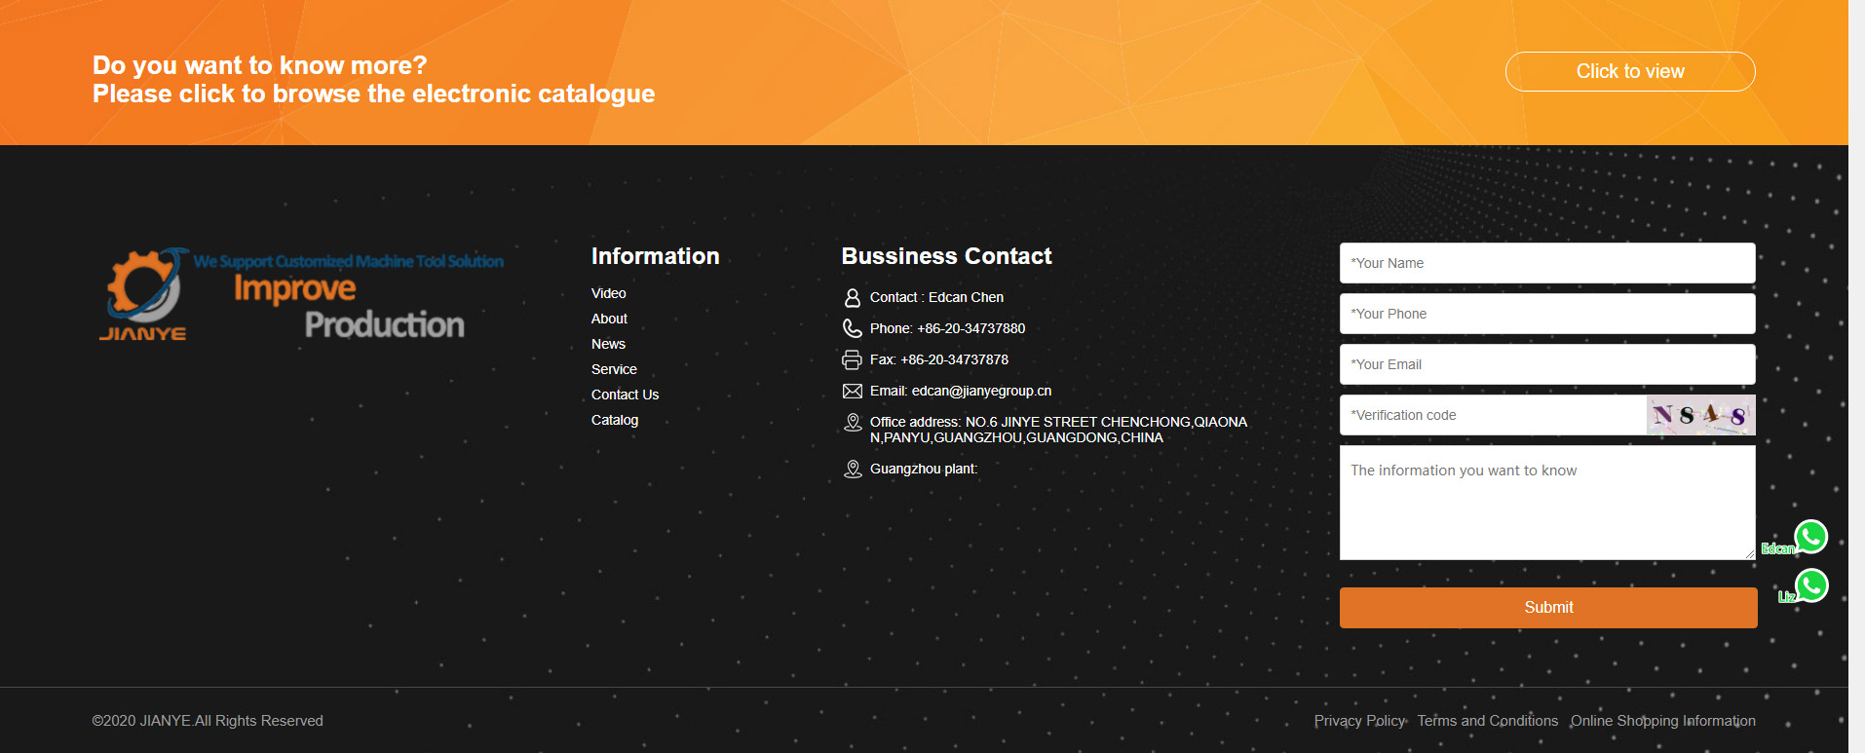Open the Privacy Policy link
Screen dimensions: 1865x753
[1358, 721]
